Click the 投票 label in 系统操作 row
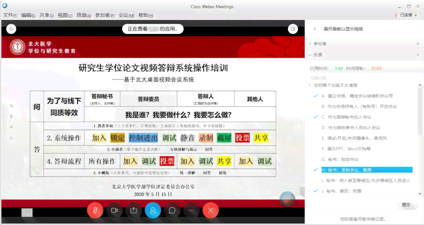The width and height of the screenshot is (424, 225). pyautogui.click(x=243, y=138)
